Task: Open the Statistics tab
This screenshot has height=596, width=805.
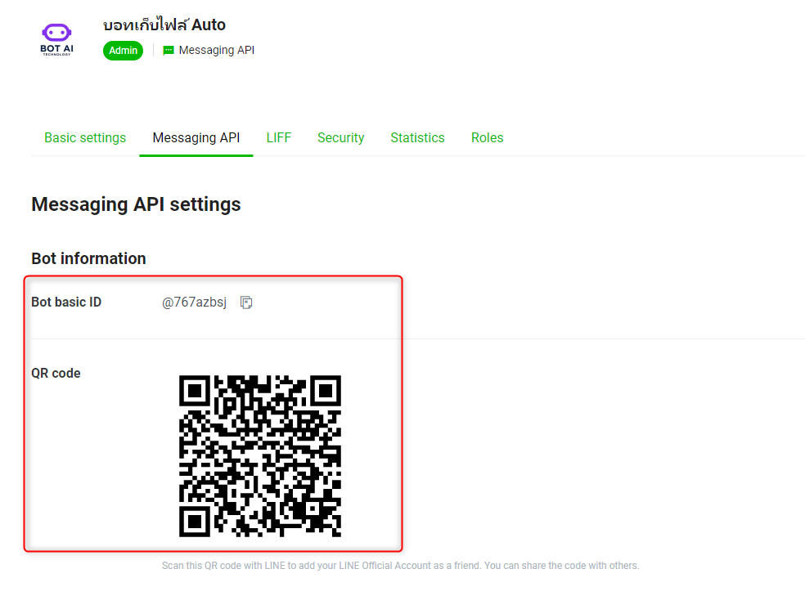Action: 417,137
